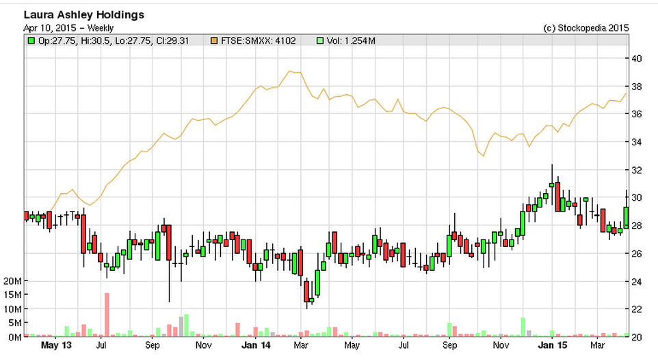The height and width of the screenshot is (363, 658).
Task: Click the 'Apr 10, 2015 – Weekly' subtitle
Action: 68,28
